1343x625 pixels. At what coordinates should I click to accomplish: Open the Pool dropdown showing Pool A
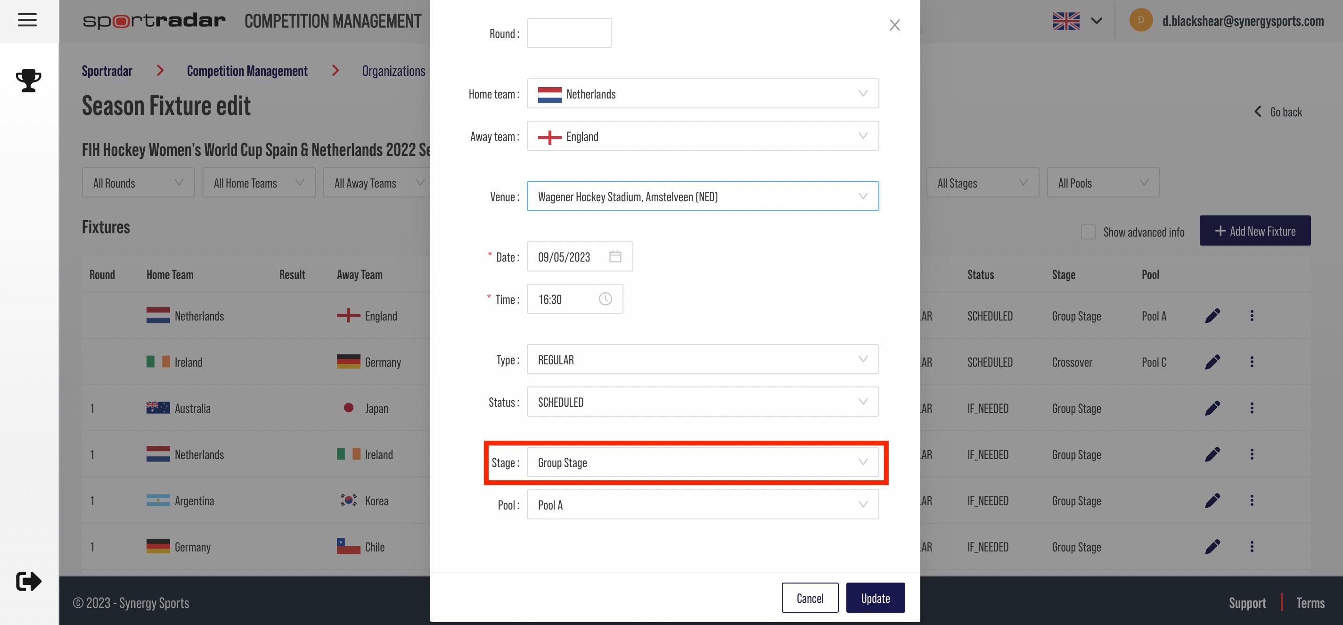click(702, 505)
